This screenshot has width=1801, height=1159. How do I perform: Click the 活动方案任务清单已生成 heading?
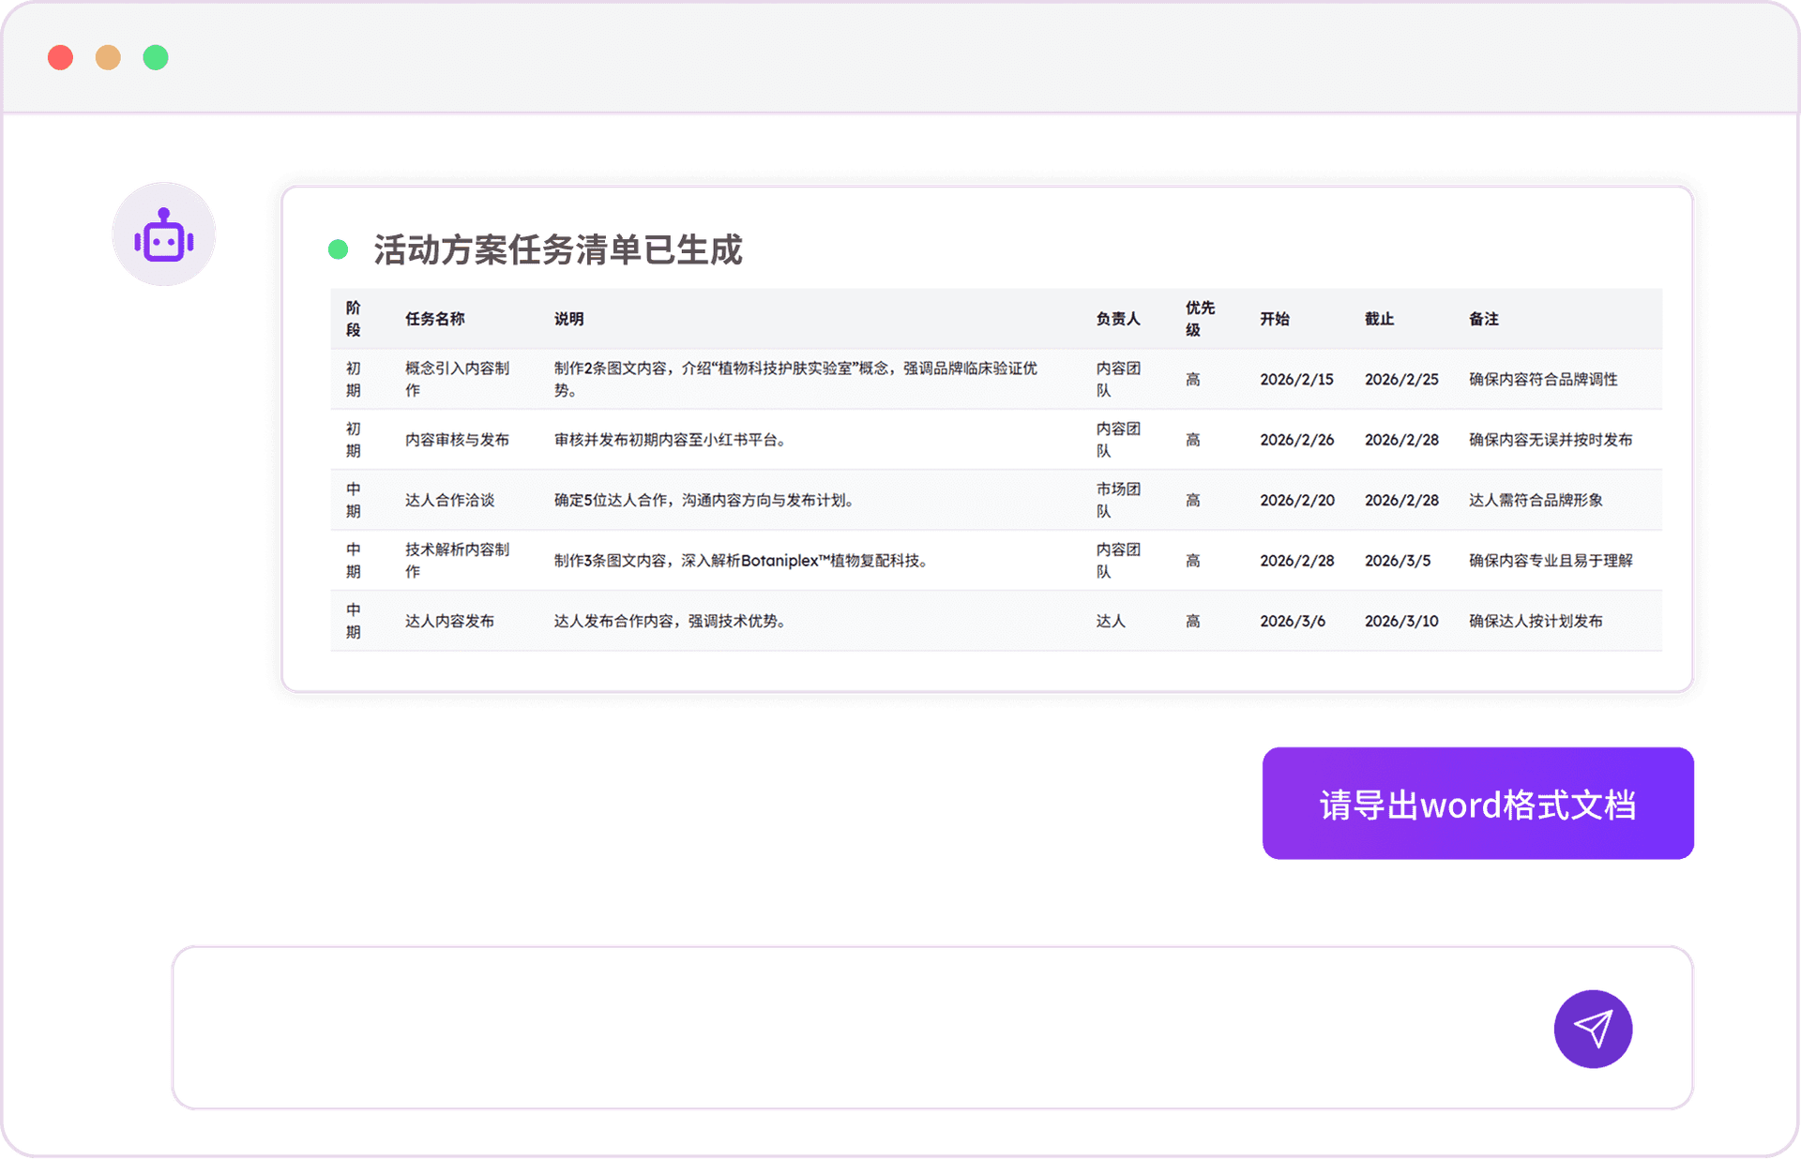pyautogui.click(x=557, y=250)
